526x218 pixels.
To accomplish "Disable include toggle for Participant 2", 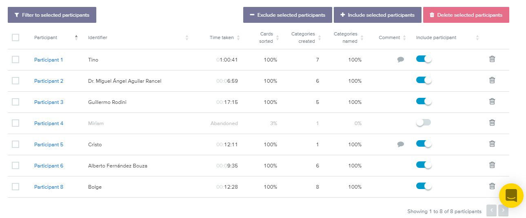I will tap(424, 80).
